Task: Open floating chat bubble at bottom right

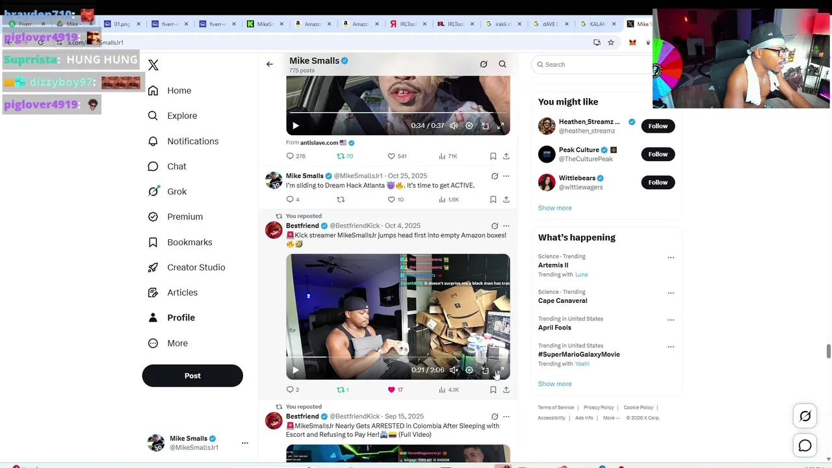Action: coord(805,446)
